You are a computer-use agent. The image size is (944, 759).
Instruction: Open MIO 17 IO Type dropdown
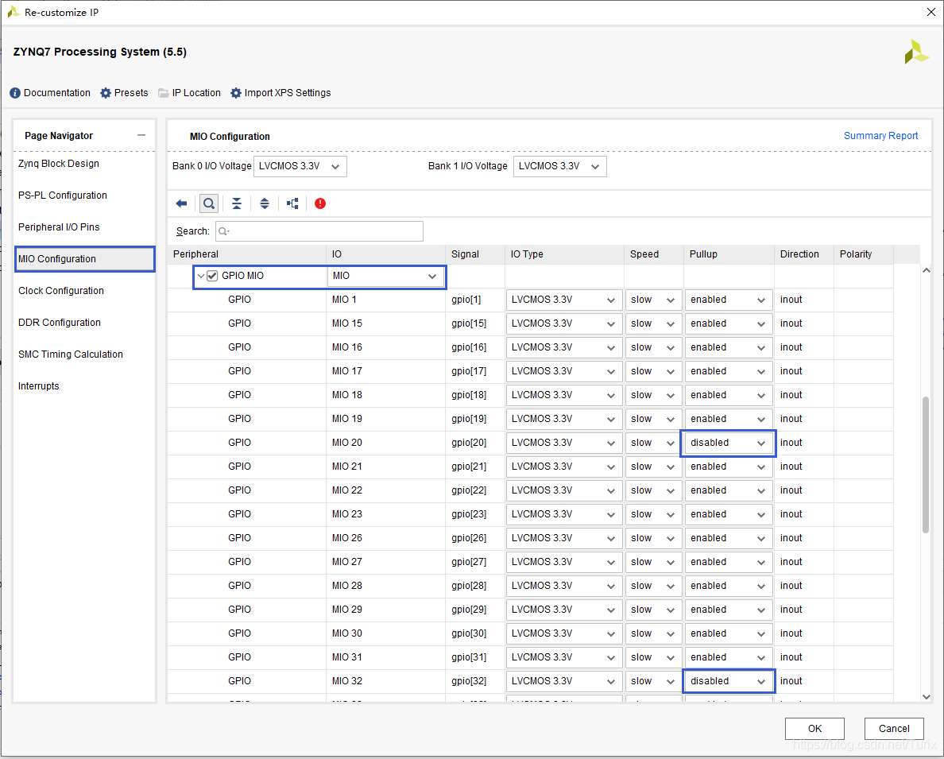point(563,371)
